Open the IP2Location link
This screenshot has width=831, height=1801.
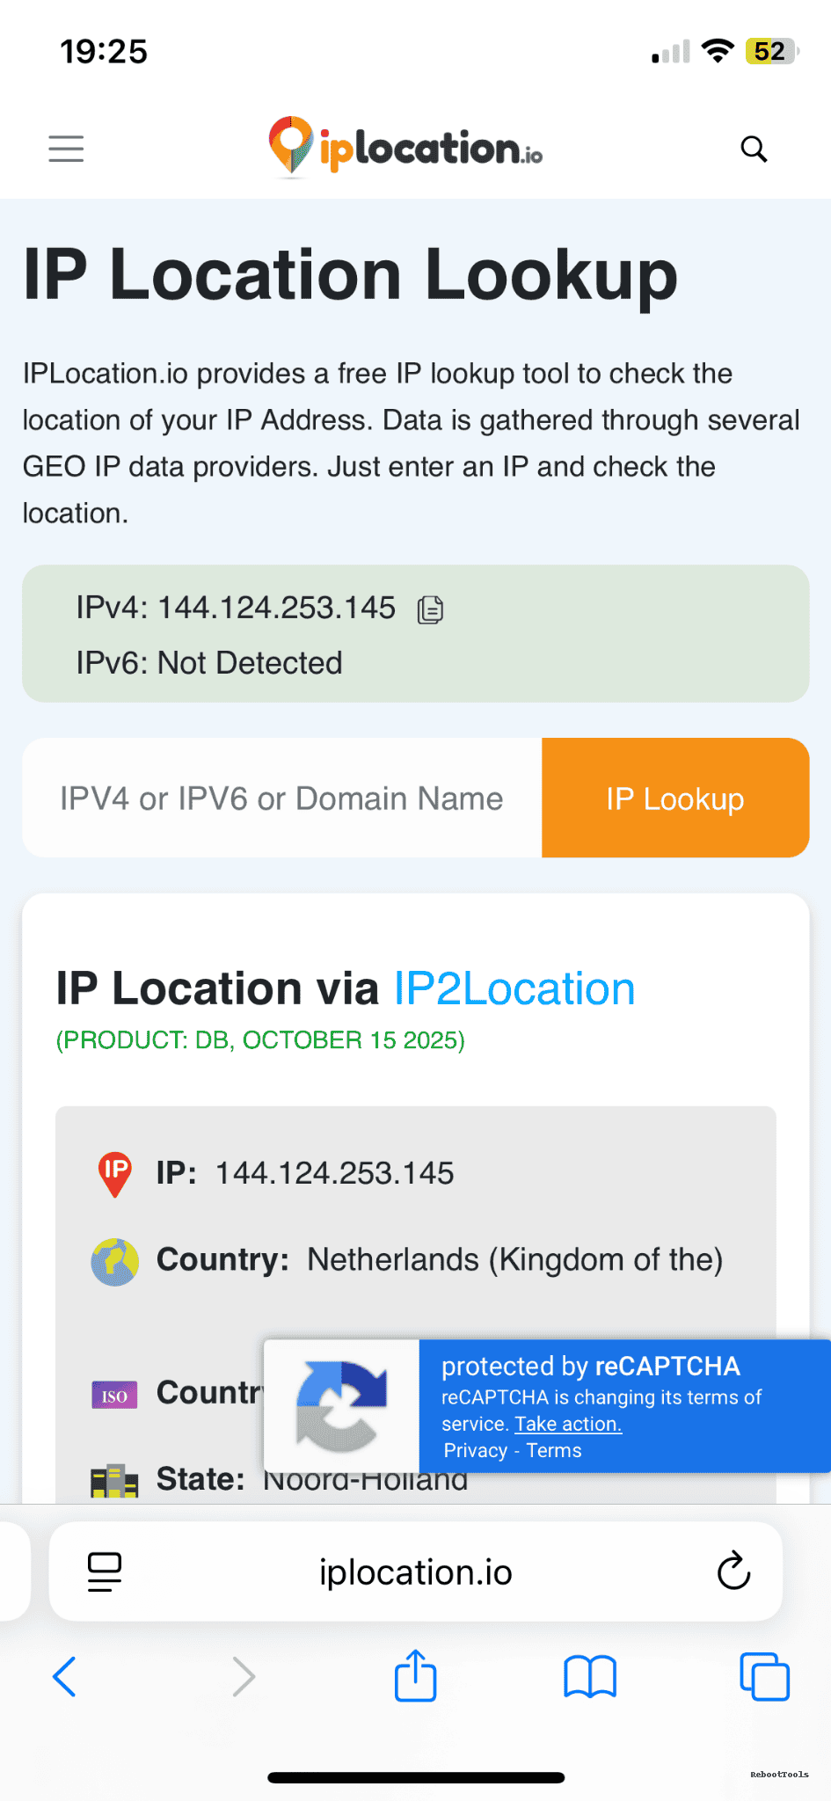tap(514, 988)
